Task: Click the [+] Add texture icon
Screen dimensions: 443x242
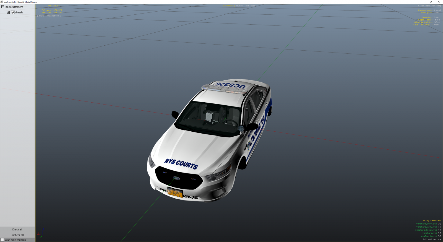Action: [425, 239]
